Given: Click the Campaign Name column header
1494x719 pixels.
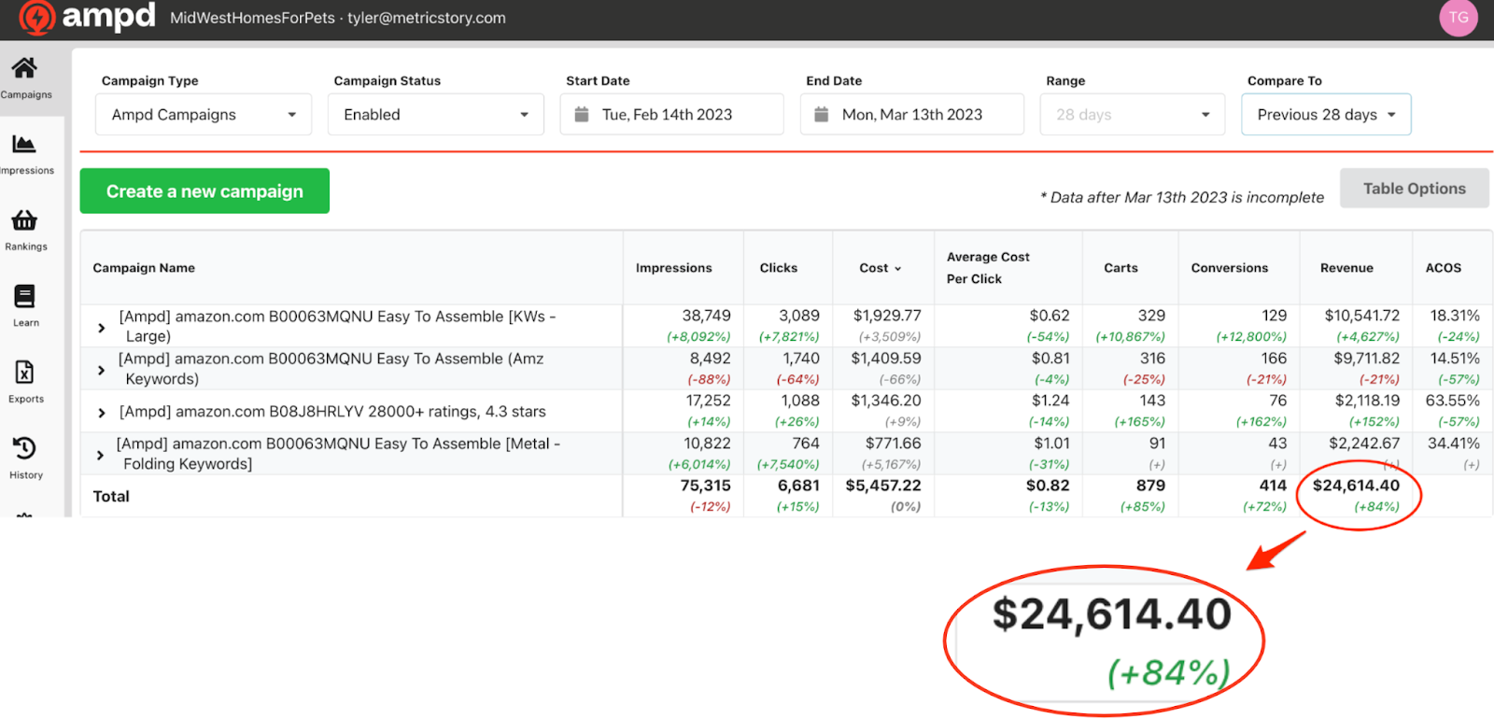Looking at the screenshot, I should coord(144,268).
